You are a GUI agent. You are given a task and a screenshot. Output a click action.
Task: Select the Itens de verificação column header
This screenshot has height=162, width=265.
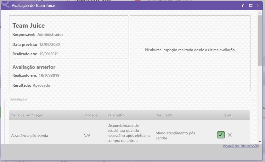27,115
